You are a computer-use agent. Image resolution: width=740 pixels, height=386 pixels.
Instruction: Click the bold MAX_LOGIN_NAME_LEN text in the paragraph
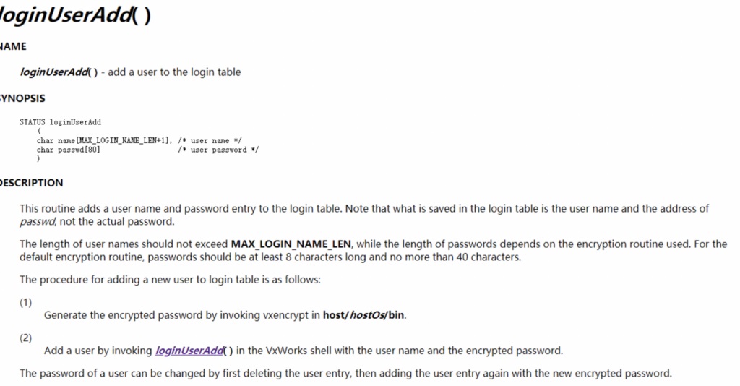291,244
